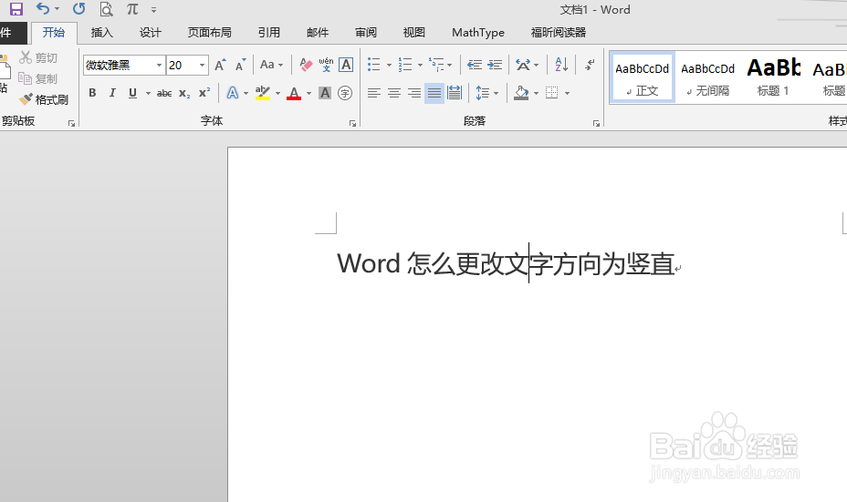The image size is (847, 502).
Task: Apply distributed alignment
Action: (x=455, y=93)
